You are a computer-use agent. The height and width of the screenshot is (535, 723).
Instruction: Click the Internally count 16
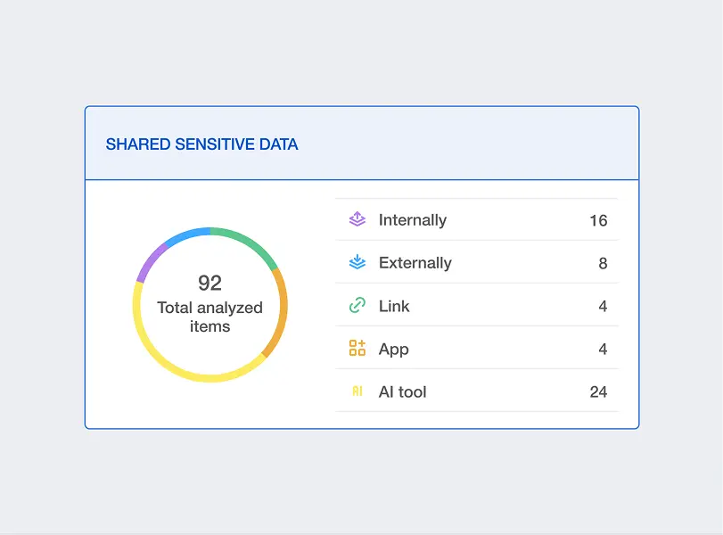(598, 220)
